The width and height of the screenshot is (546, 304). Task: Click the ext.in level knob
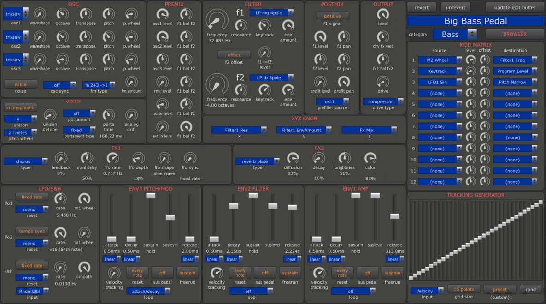click(x=162, y=127)
